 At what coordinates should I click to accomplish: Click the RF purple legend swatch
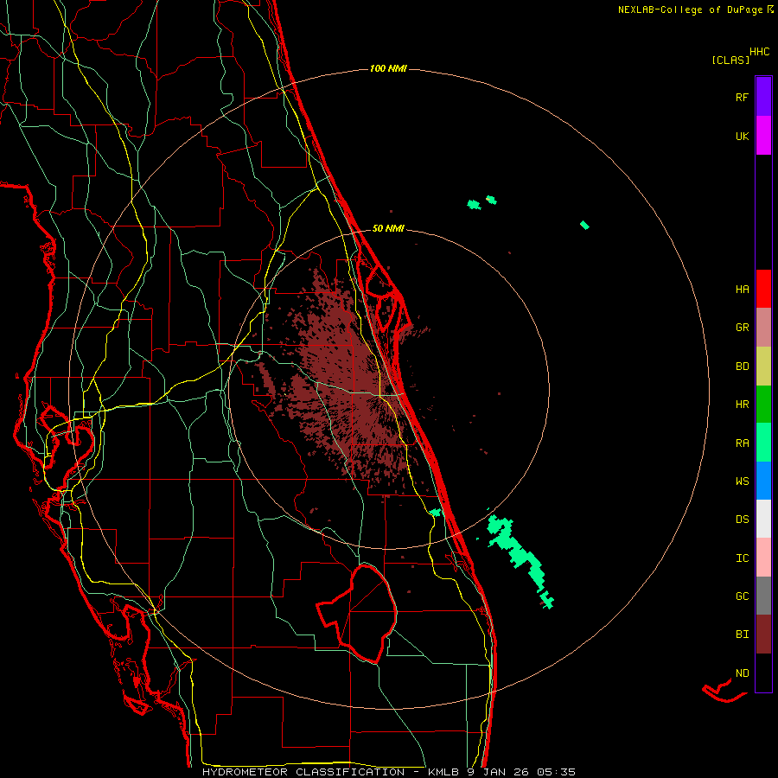[763, 97]
